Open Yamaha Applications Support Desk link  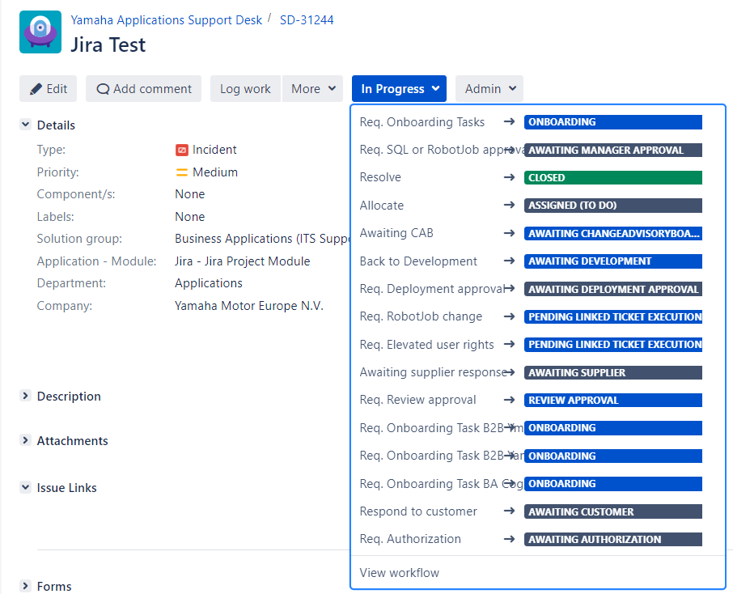click(167, 20)
